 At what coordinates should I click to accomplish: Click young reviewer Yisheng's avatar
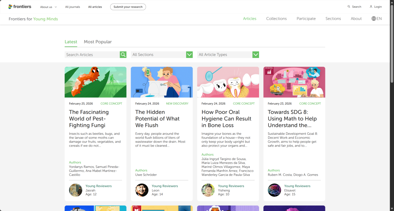[208, 190]
